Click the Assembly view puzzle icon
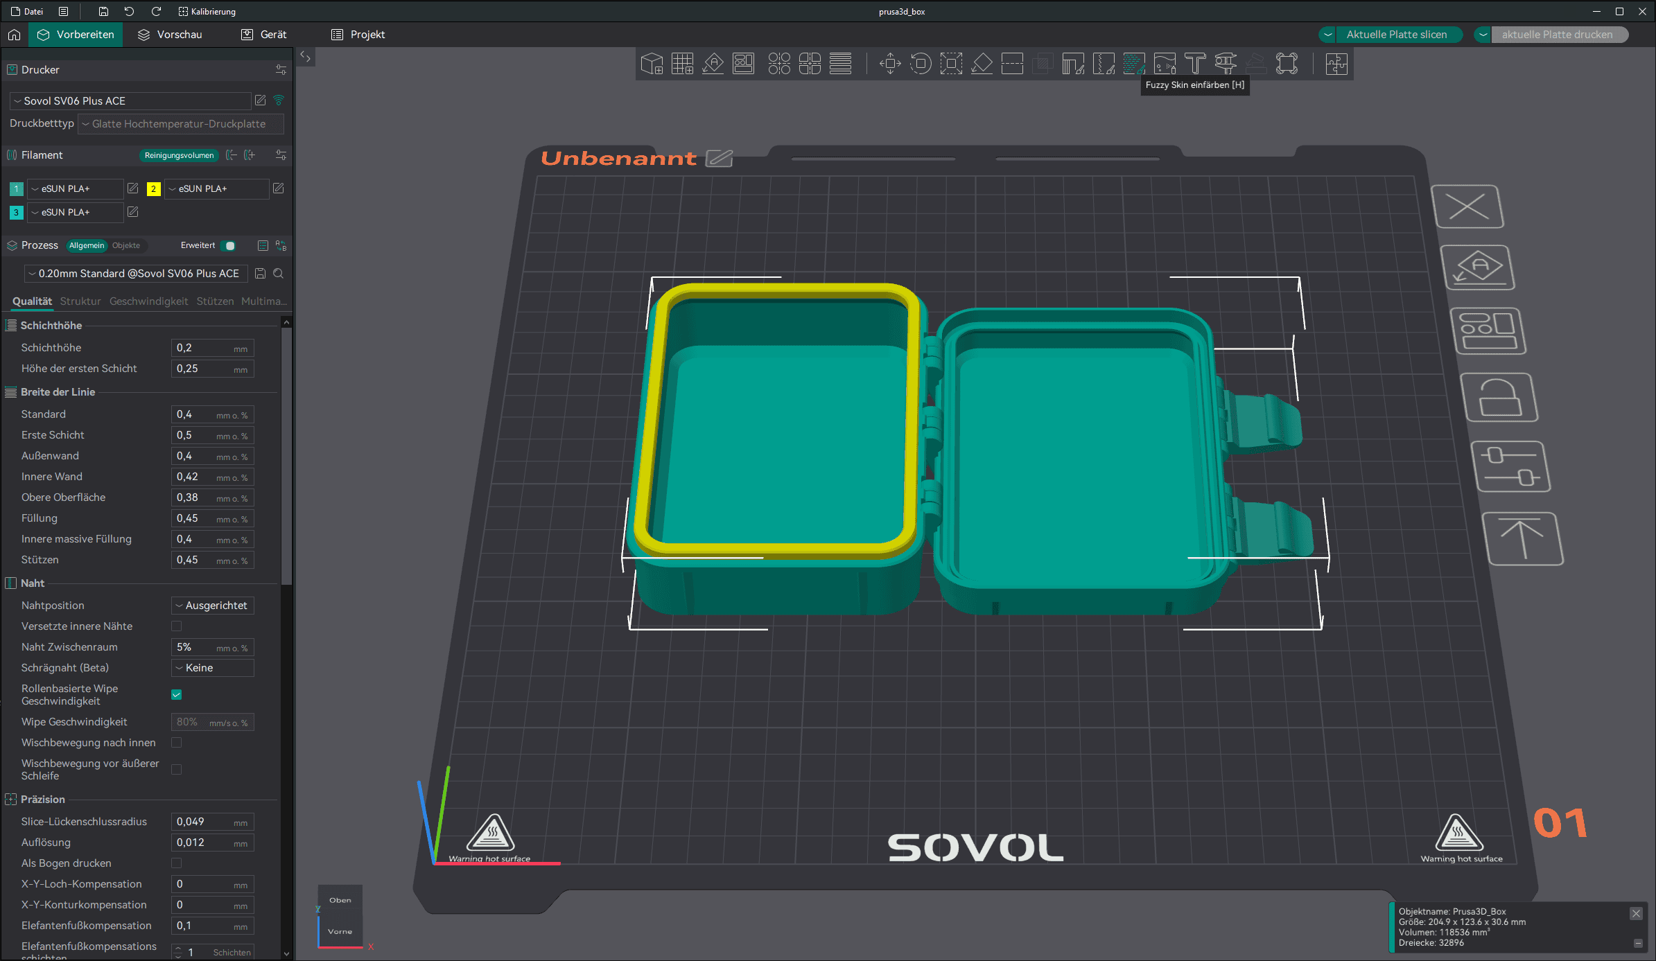 pyautogui.click(x=1336, y=64)
